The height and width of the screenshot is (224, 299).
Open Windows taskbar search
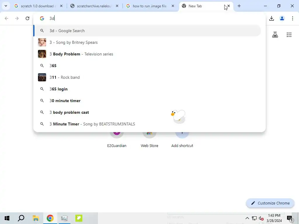point(21,218)
